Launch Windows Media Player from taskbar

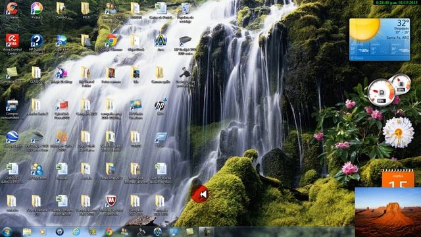(x=42, y=232)
